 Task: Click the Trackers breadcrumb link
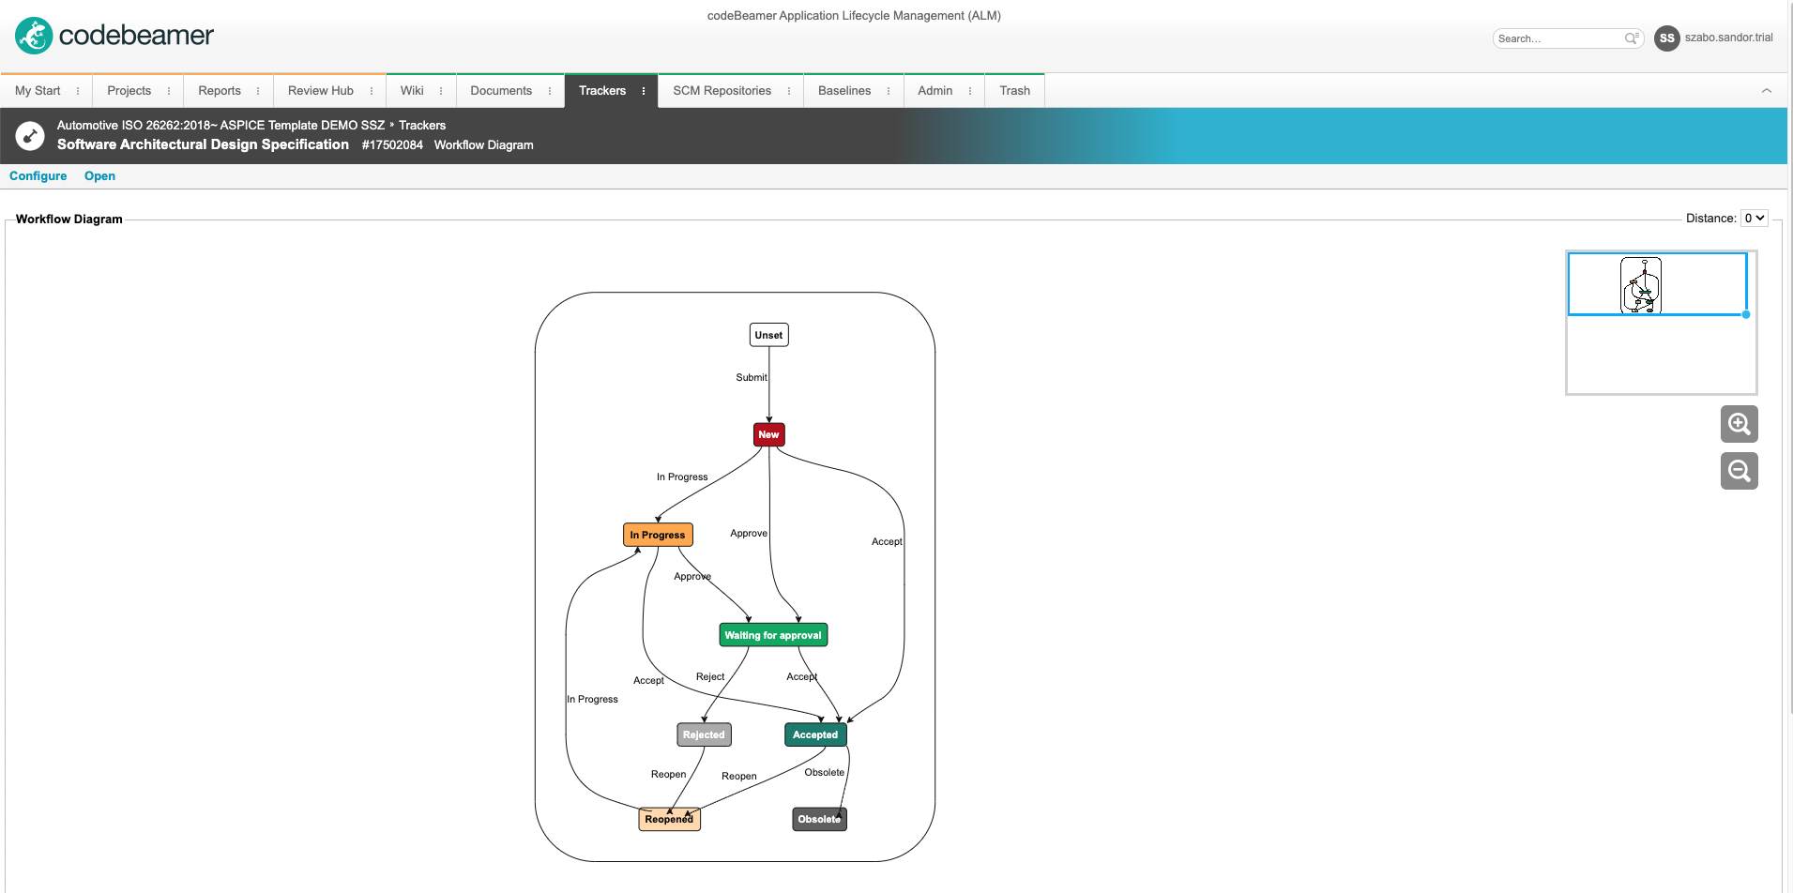pyautogui.click(x=422, y=125)
